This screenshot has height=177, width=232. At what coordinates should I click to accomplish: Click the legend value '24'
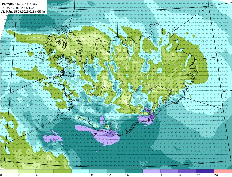[216, 175]
